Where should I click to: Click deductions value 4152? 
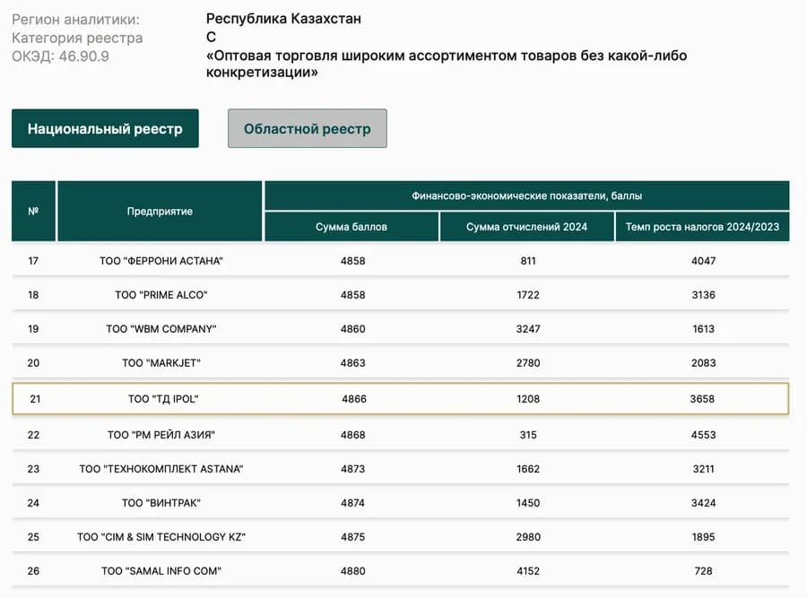click(x=528, y=571)
